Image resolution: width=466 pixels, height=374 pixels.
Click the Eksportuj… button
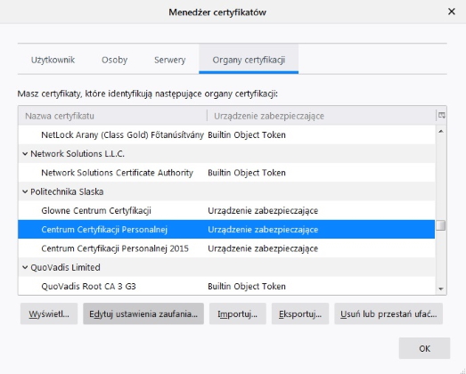300,313
